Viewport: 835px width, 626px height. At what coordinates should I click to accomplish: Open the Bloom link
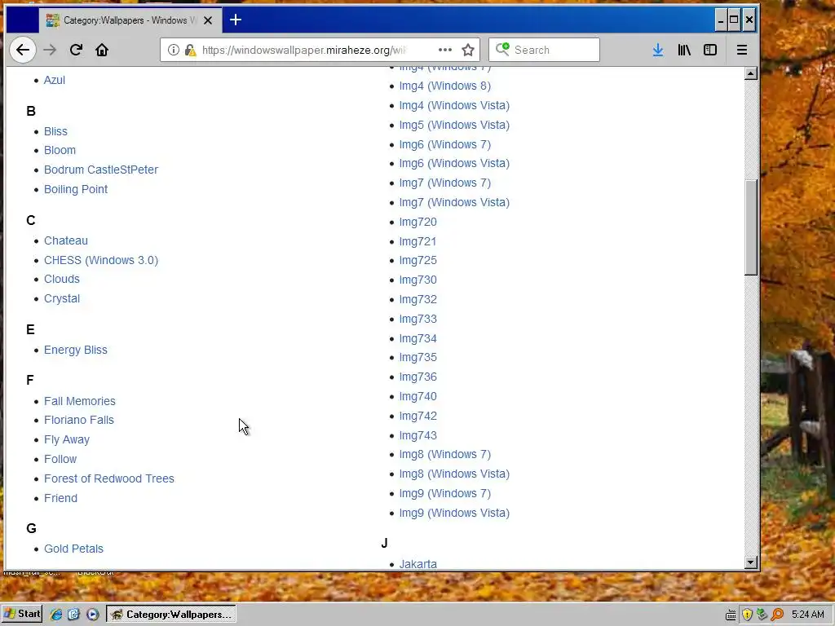[60, 151]
